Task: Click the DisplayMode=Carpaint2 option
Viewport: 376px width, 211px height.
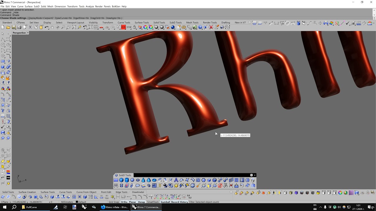Action: click(41, 18)
